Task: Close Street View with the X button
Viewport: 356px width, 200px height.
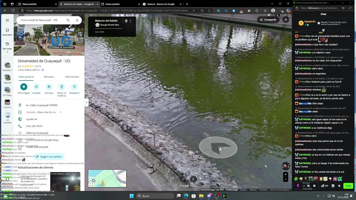Action: pyautogui.click(x=286, y=20)
